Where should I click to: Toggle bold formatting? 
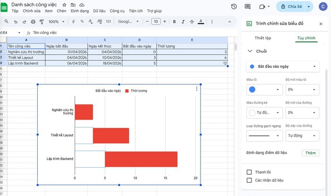[174, 22]
